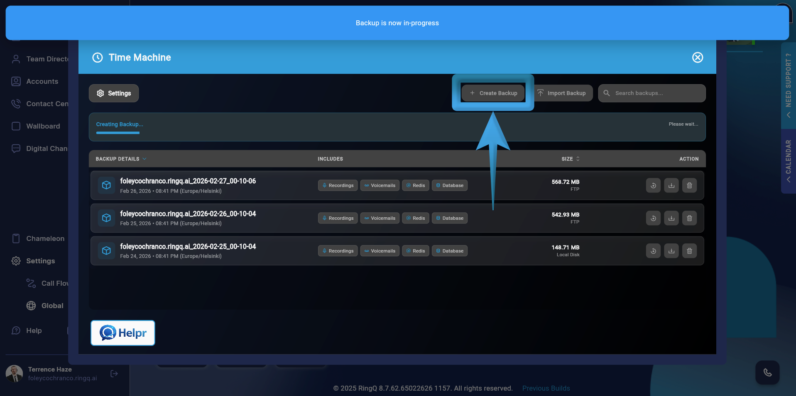The image size is (796, 396).
Task: Click the Search backups field
Action: [651, 93]
